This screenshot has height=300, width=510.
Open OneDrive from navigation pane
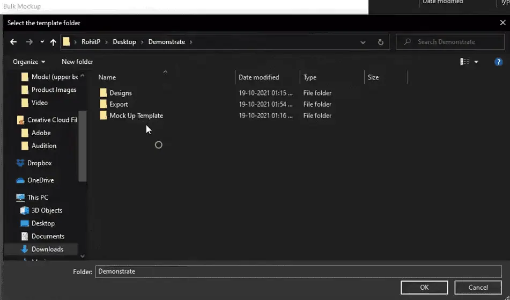40,180
